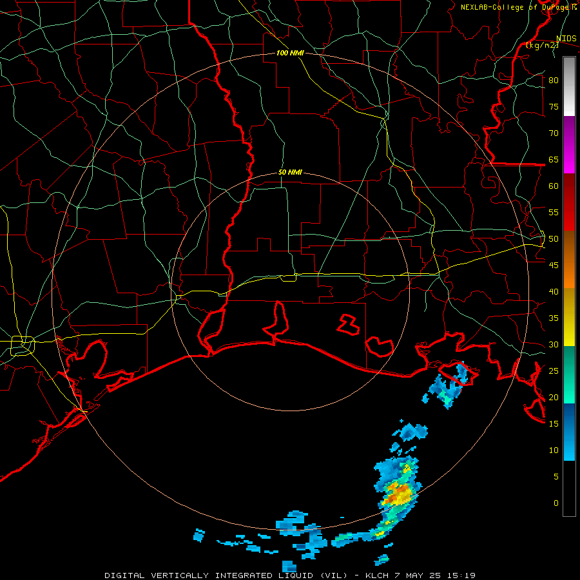Click the NIDS label above the color scale

click(566, 39)
